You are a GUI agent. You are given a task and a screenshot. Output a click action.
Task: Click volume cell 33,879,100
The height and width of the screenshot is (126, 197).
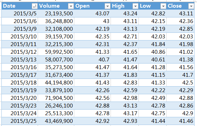tap(56, 90)
